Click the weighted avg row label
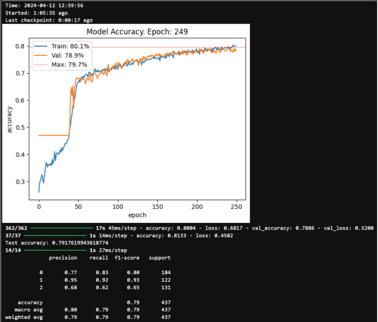The image size is (378, 322). point(24,317)
